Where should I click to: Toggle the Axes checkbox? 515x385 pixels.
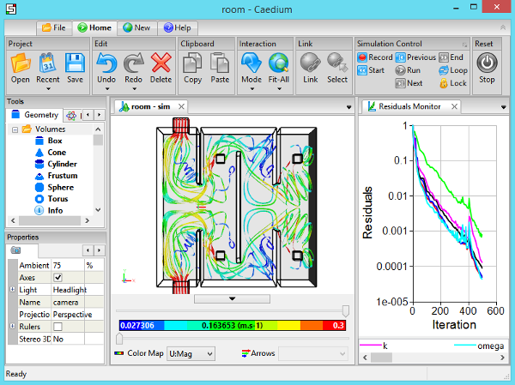58,277
